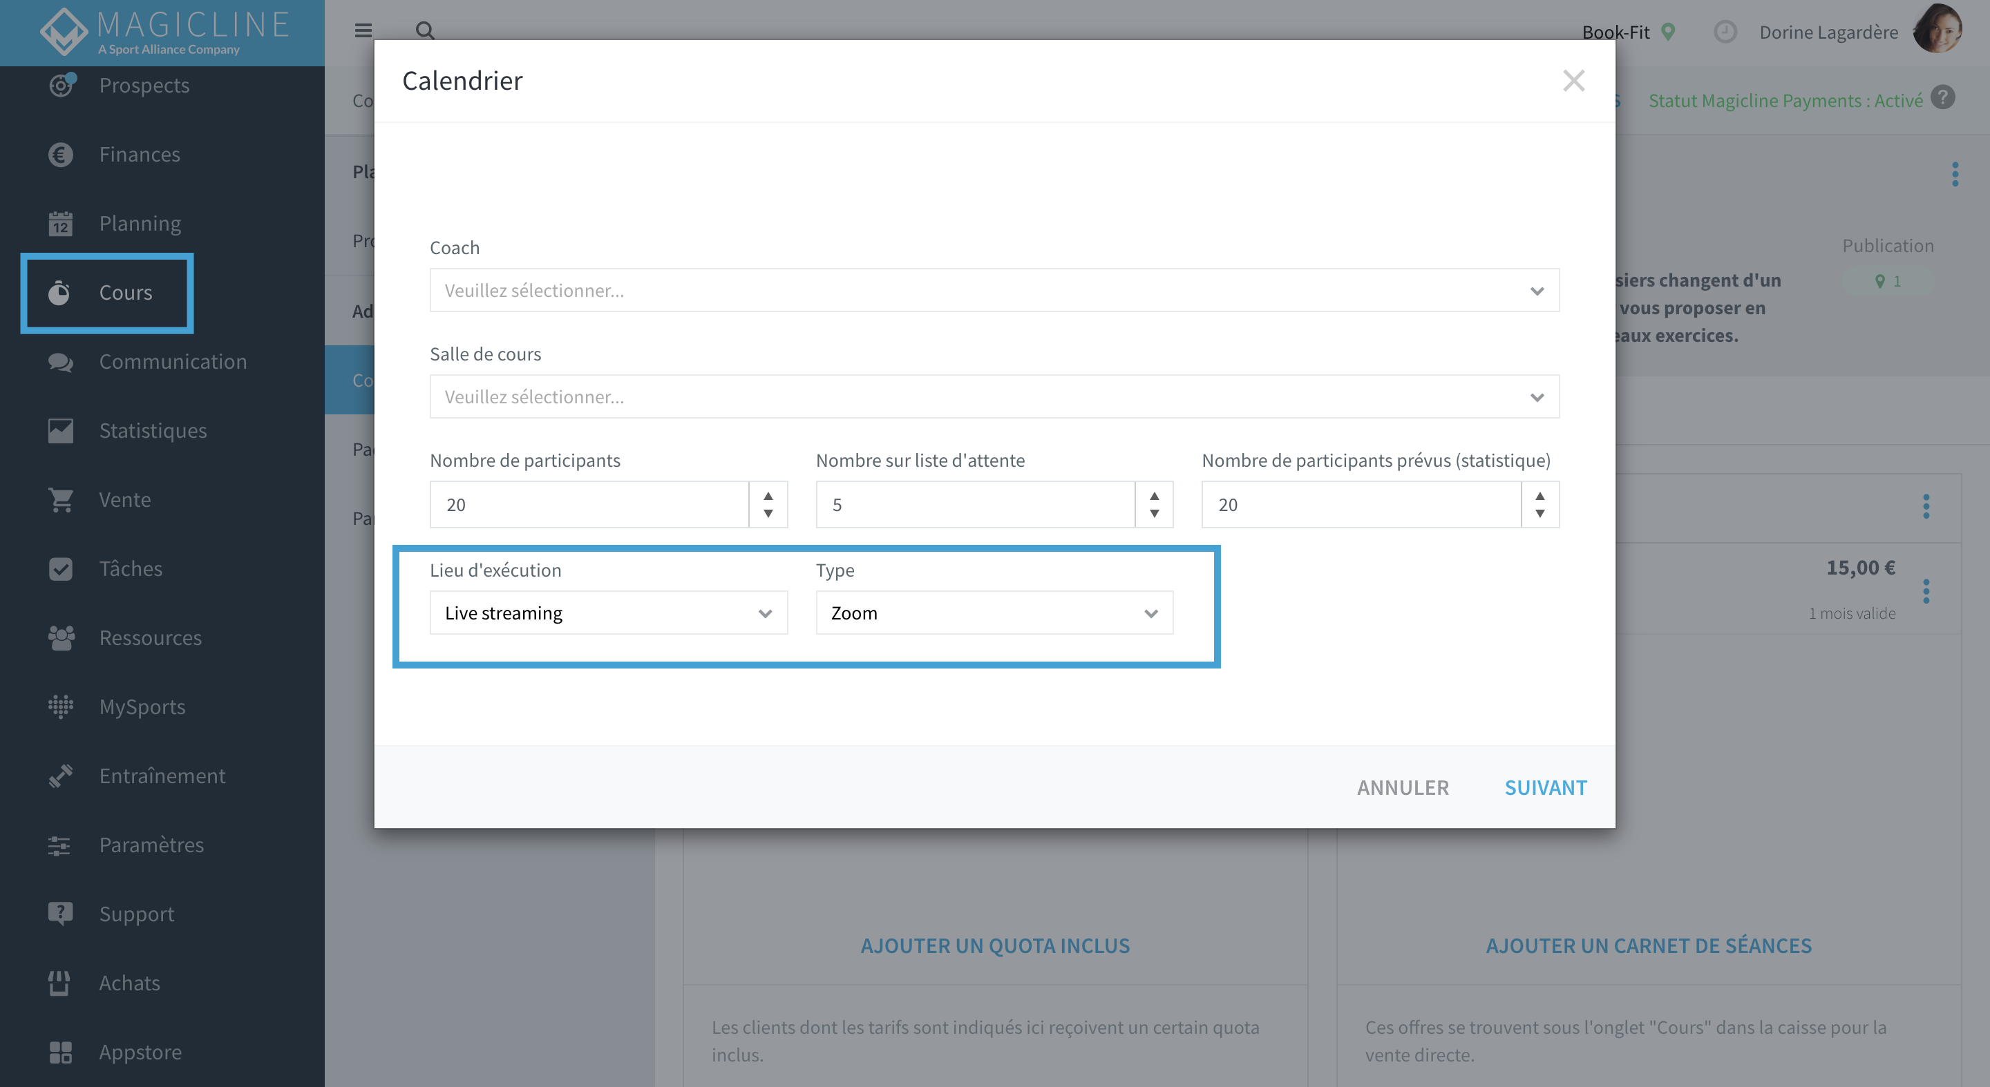Click the Annuler button
The image size is (1990, 1087).
point(1403,787)
